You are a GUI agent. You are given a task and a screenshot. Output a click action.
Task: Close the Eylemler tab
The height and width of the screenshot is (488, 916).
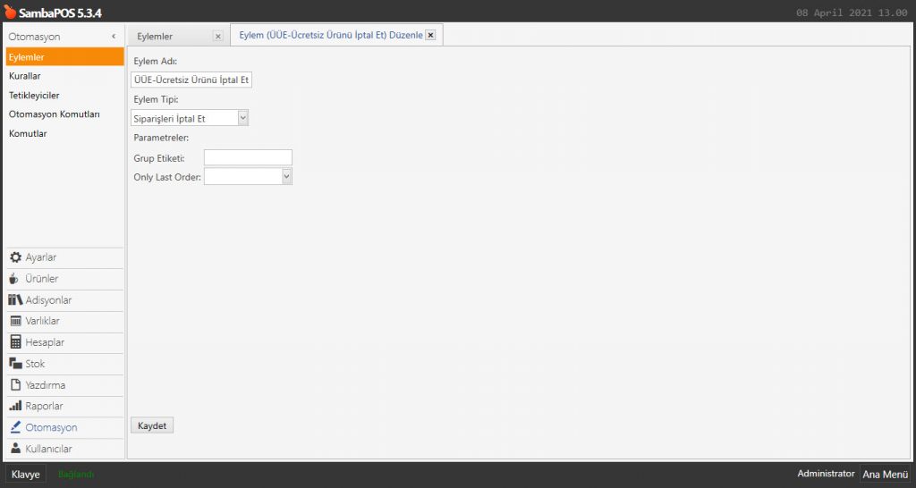217,37
